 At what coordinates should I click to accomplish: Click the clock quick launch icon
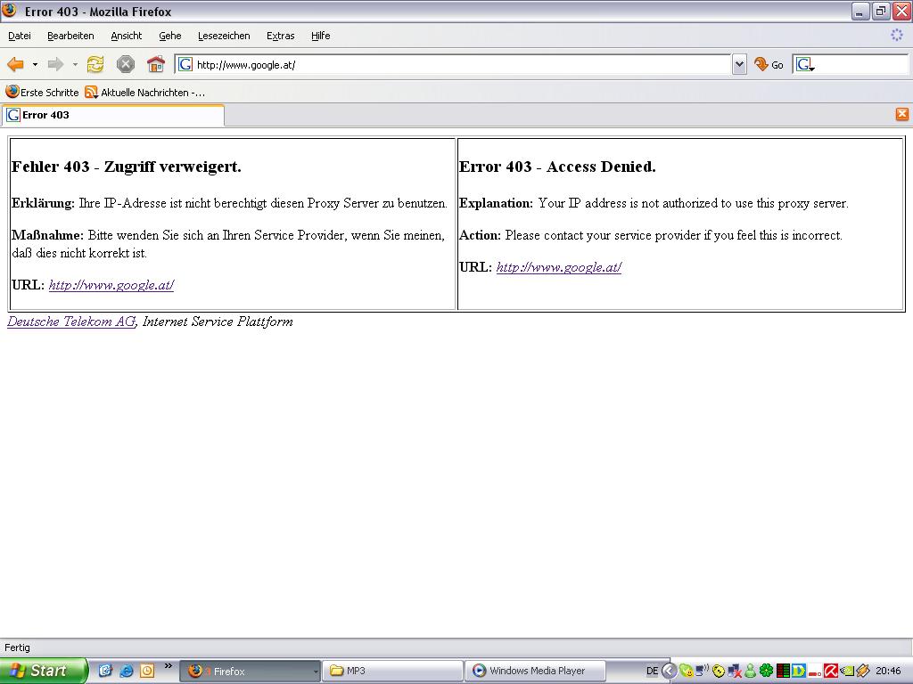click(147, 671)
